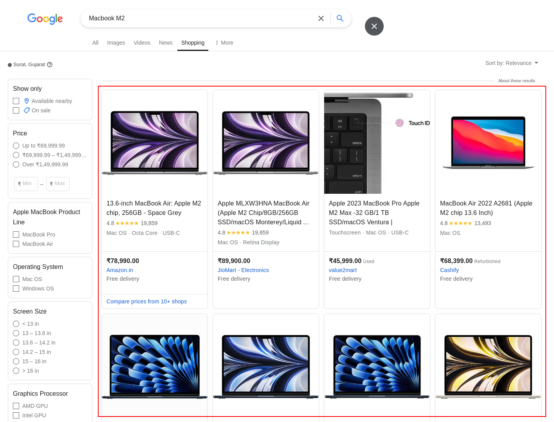Viewport: 554px width, 422px height.
Task: Select screen size 14.2 – 15 in
Action: click(16, 352)
